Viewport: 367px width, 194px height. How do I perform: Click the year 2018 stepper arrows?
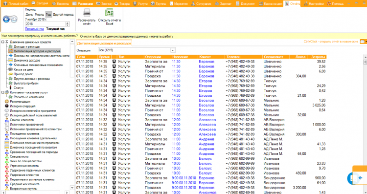pyautogui.click(x=68, y=24)
